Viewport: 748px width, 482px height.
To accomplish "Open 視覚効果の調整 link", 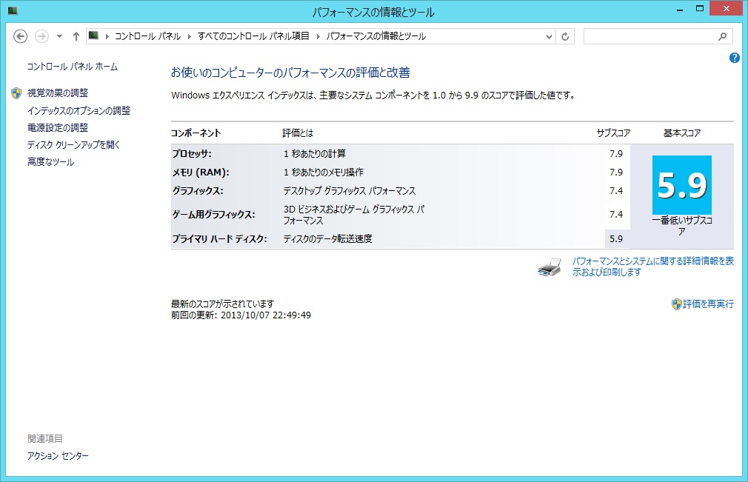I will [x=58, y=93].
